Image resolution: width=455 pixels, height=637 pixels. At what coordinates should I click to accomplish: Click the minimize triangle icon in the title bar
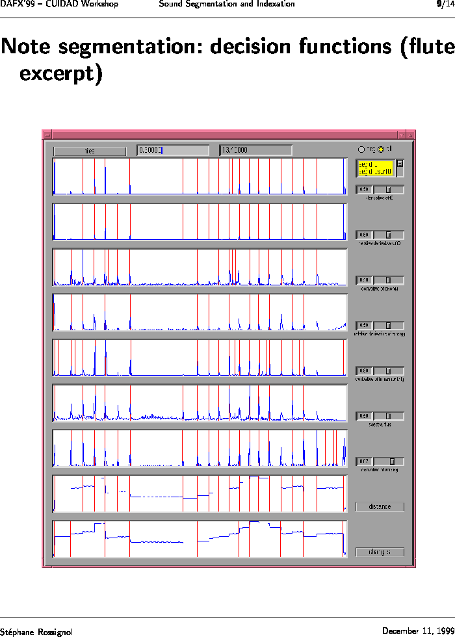coord(402,135)
